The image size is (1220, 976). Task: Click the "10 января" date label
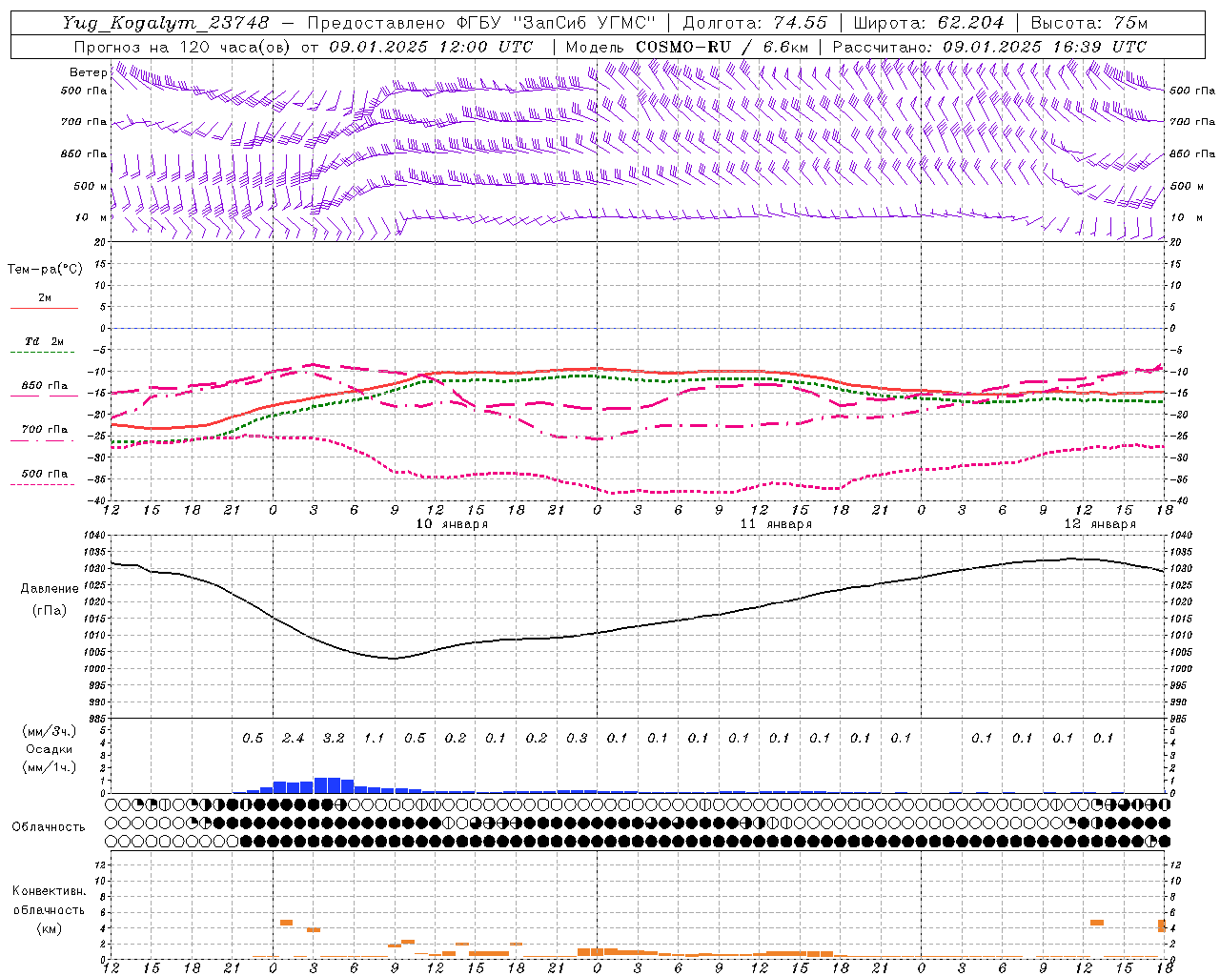click(x=452, y=524)
